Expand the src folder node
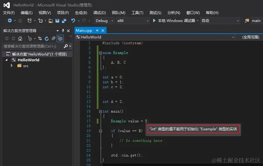This screenshot has height=166, width=263. 12,66
